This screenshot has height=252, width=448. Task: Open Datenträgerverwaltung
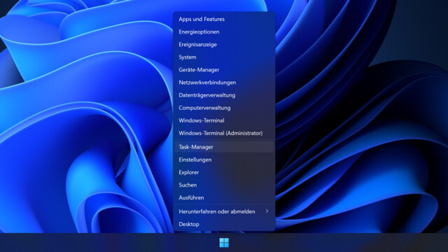point(224,95)
